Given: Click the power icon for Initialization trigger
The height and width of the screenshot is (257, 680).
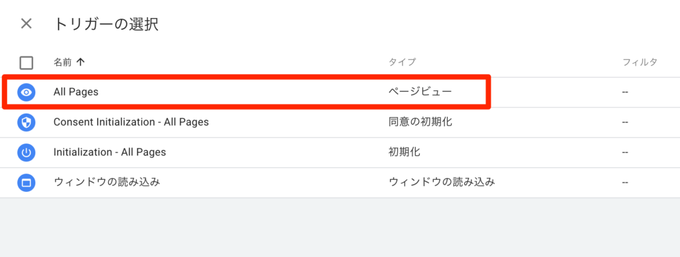Looking at the screenshot, I should 27,153.
